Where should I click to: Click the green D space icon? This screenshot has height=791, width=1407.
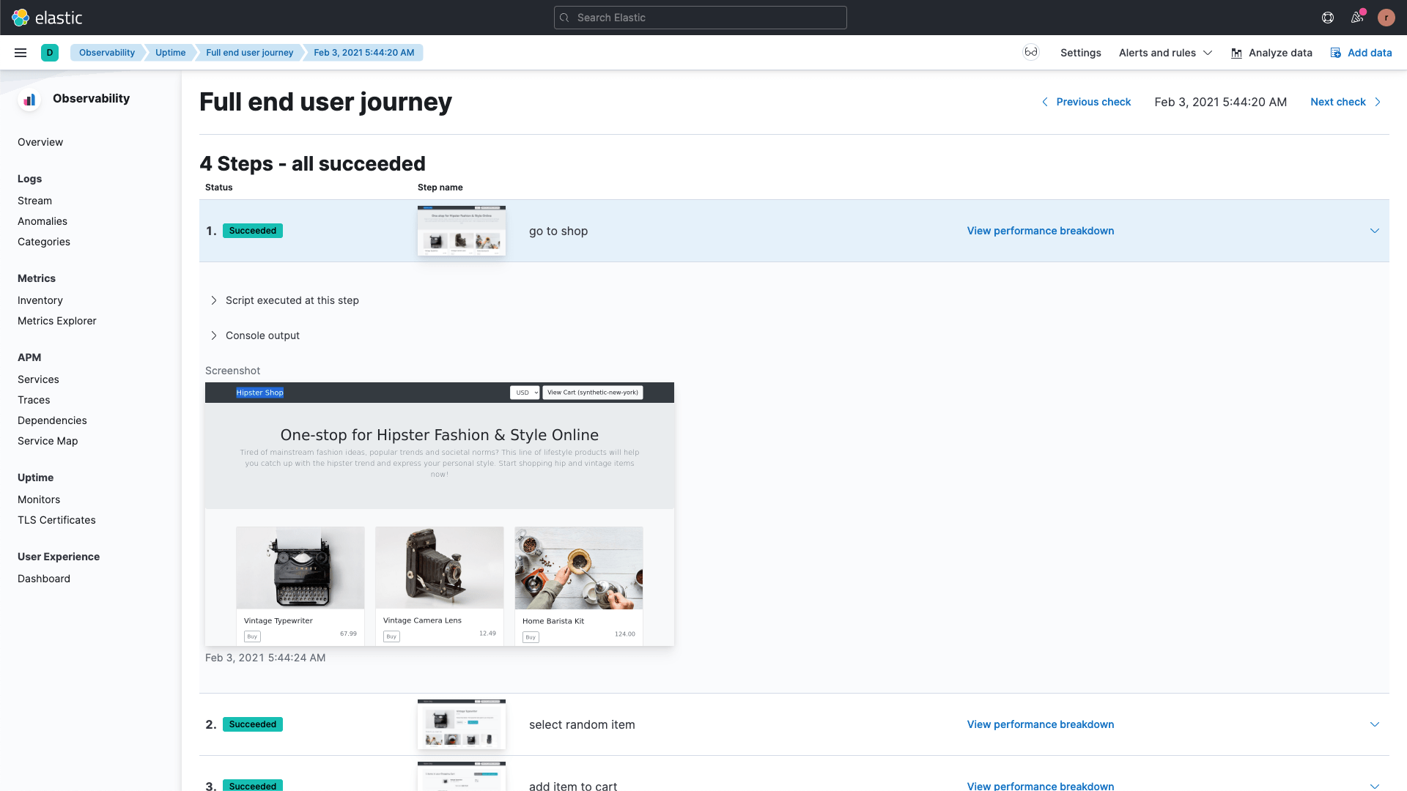(50, 53)
